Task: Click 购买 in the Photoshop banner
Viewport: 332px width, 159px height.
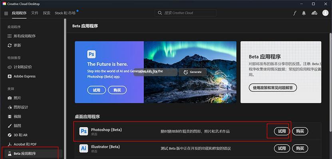Action: (x=117, y=90)
